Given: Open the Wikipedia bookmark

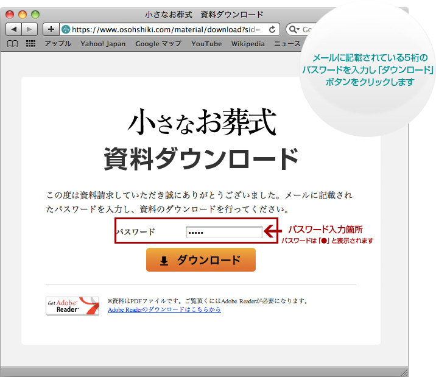Looking at the screenshot, I should tap(248, 44).
